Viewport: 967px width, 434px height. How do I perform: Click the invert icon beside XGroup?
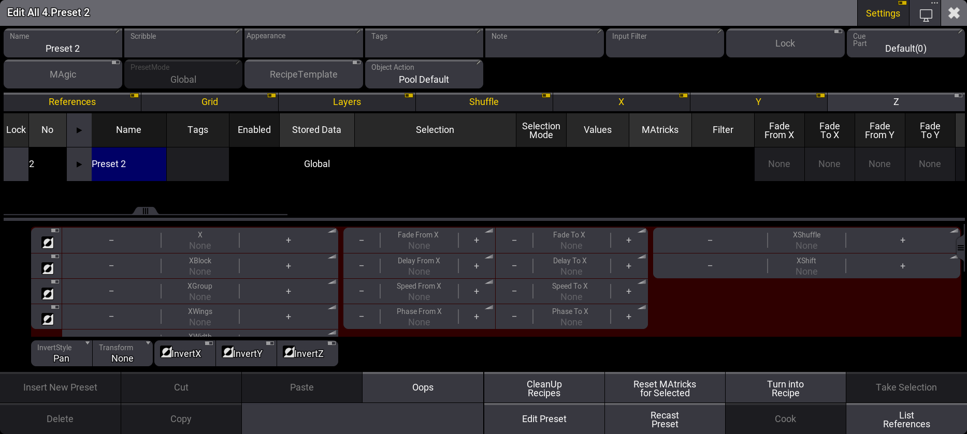click(x=48, y=293)
